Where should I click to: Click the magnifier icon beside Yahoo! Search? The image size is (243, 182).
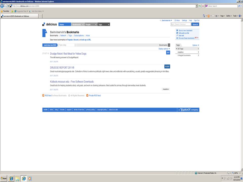239,6
